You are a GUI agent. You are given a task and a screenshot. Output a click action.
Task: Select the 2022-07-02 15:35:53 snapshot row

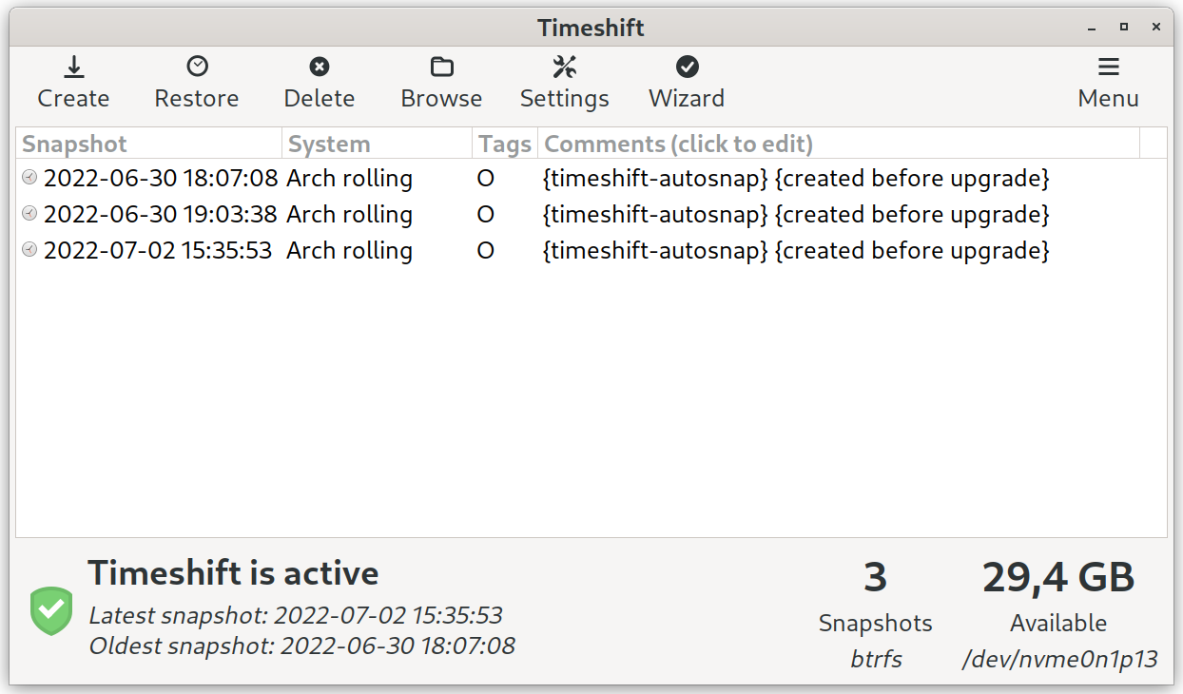click(x=591, y=250)
